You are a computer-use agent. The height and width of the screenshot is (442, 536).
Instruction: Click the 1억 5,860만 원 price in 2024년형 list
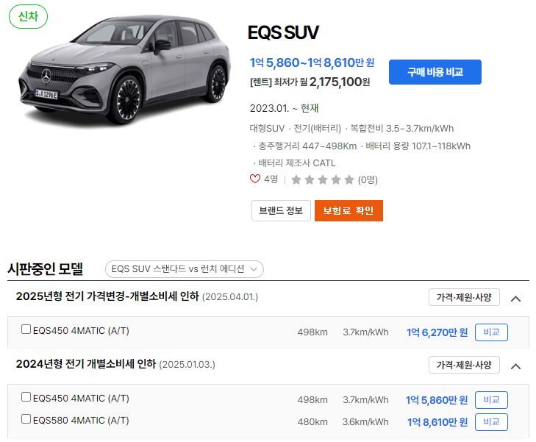pyautogui.click(x=437, y=400)
